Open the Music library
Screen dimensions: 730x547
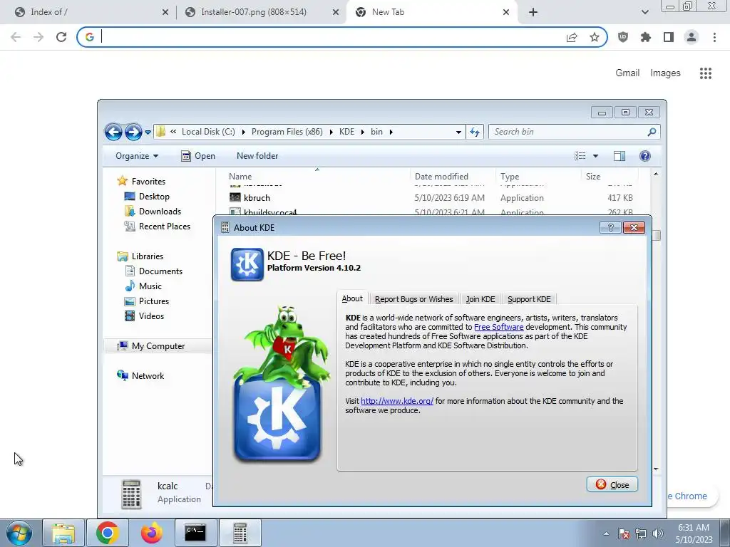[150, 286]
